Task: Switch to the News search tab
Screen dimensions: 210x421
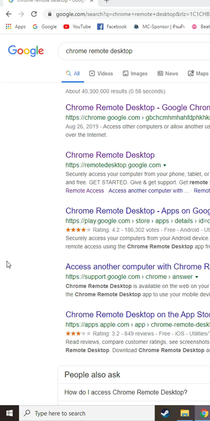Action: [168, 74]
